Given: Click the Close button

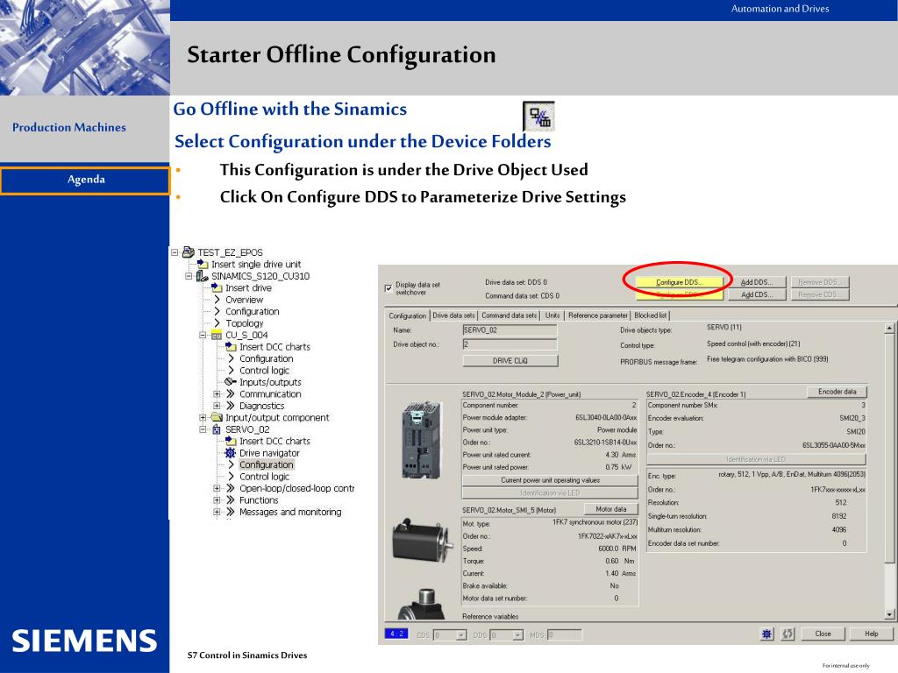Looking at the screenshot, I should (x=823, y=634).
